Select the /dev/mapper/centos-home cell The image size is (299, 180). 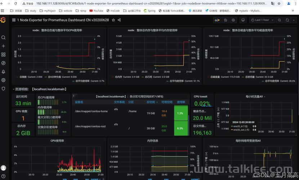[91, 111]
